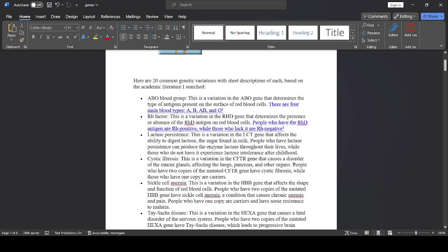Click the Center alignment icon
Screen dimensions: 448x252
click(131, 37)
